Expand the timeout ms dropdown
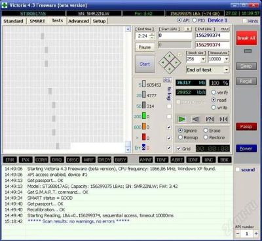This screenshot has height=241, width=262. [x=226, y=59]
